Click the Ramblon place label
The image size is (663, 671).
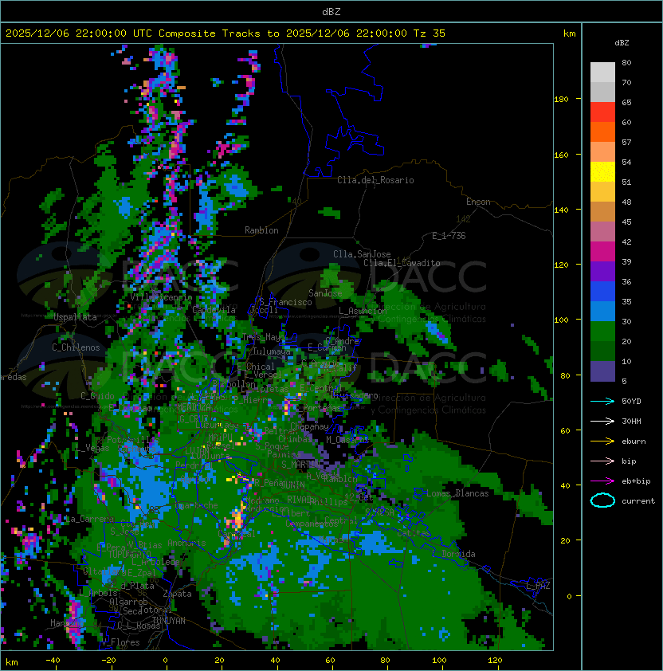(261, 230)
